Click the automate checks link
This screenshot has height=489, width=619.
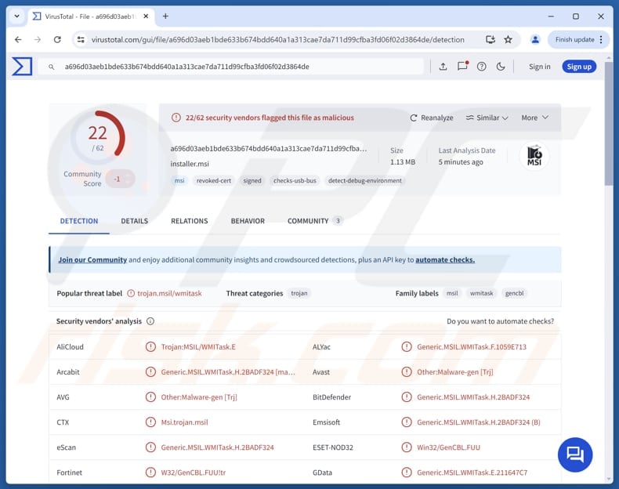tap(444, 259)
